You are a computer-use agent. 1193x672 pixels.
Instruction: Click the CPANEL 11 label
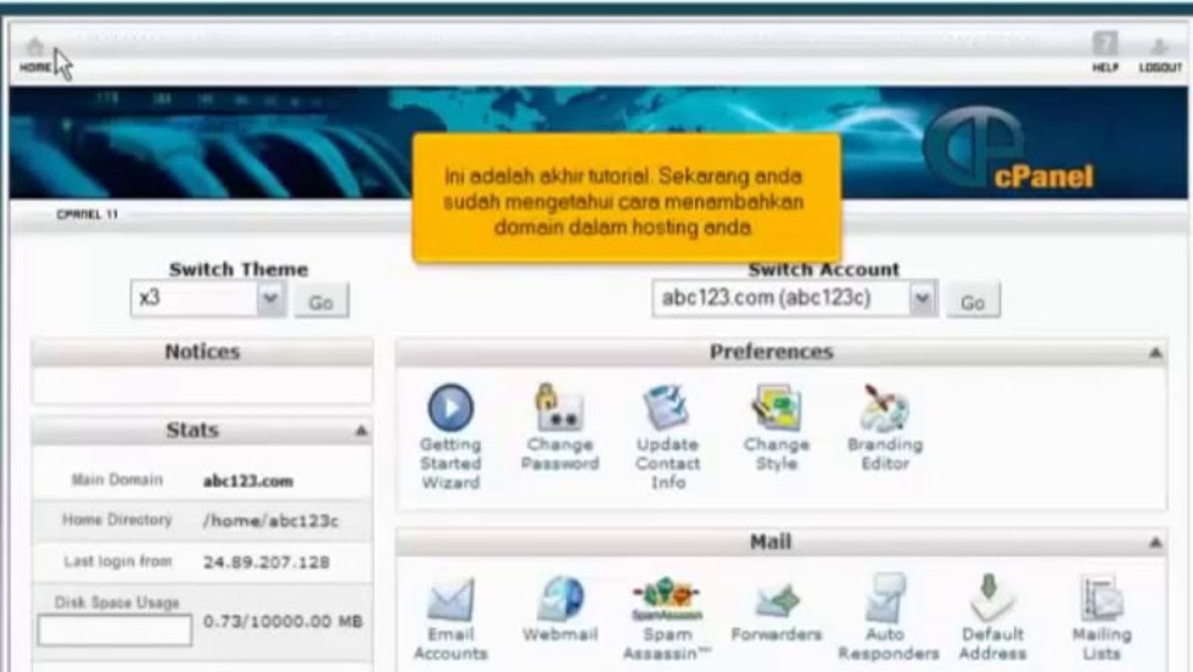88,215
